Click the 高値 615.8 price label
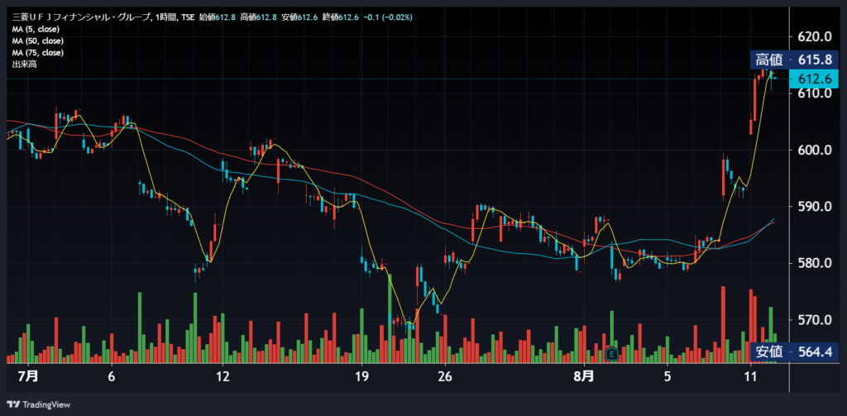 pos(794,60)
